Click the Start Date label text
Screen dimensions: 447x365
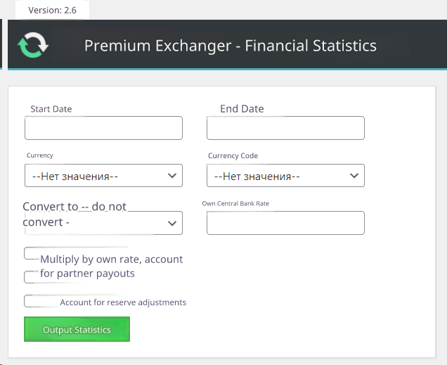pyautogui.click(x=51, y=109)
